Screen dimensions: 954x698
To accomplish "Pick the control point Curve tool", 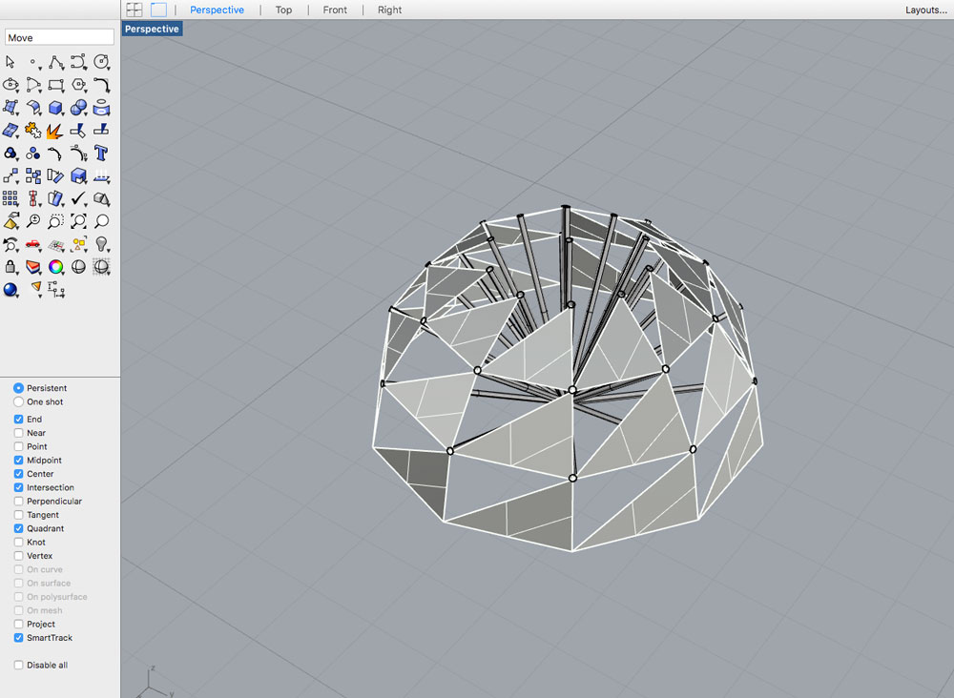I will 78,62.
